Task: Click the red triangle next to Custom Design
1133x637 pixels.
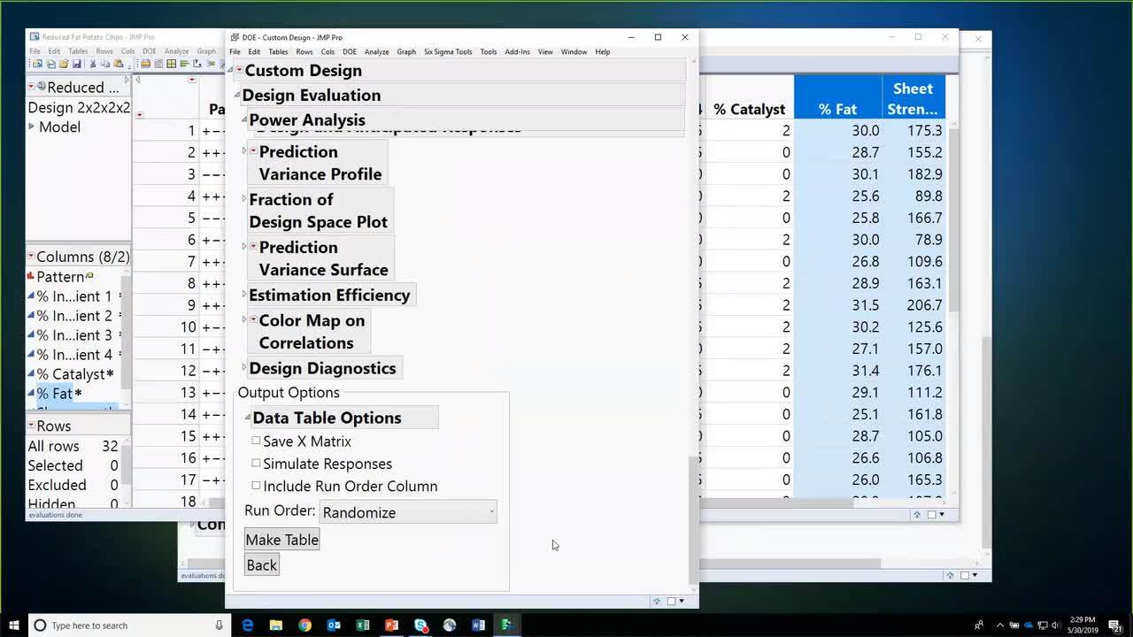Action: (239, 71)
